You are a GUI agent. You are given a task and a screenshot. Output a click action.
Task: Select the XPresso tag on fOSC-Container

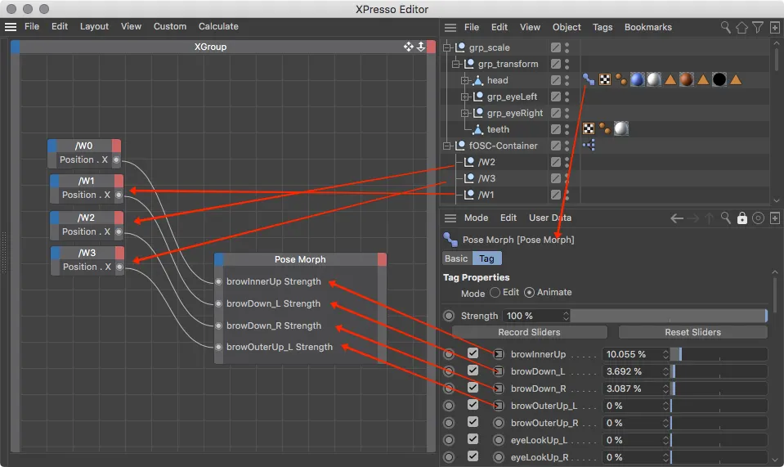588,146
